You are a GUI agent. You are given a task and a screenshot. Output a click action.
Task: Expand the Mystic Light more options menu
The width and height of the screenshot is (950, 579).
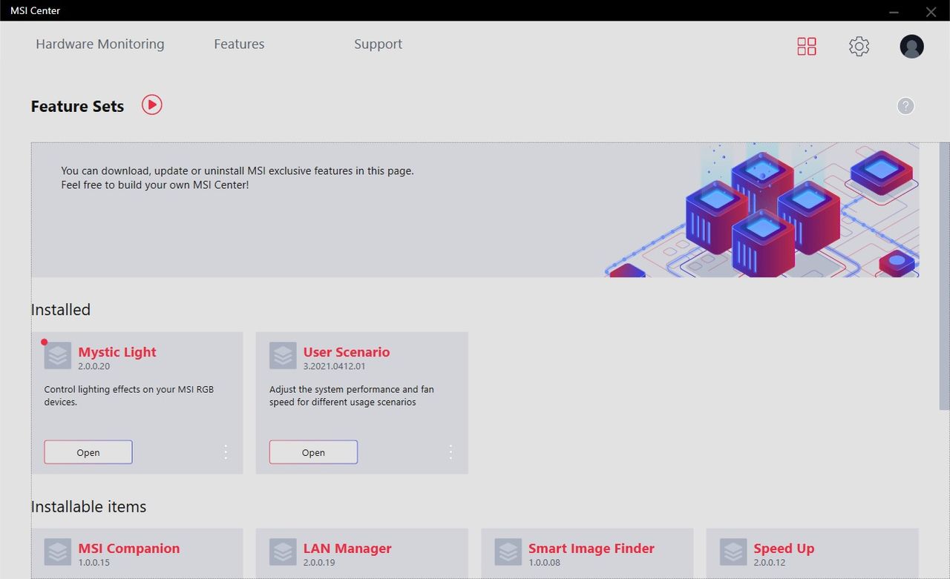pyautogui.click(x=226, y=452)
